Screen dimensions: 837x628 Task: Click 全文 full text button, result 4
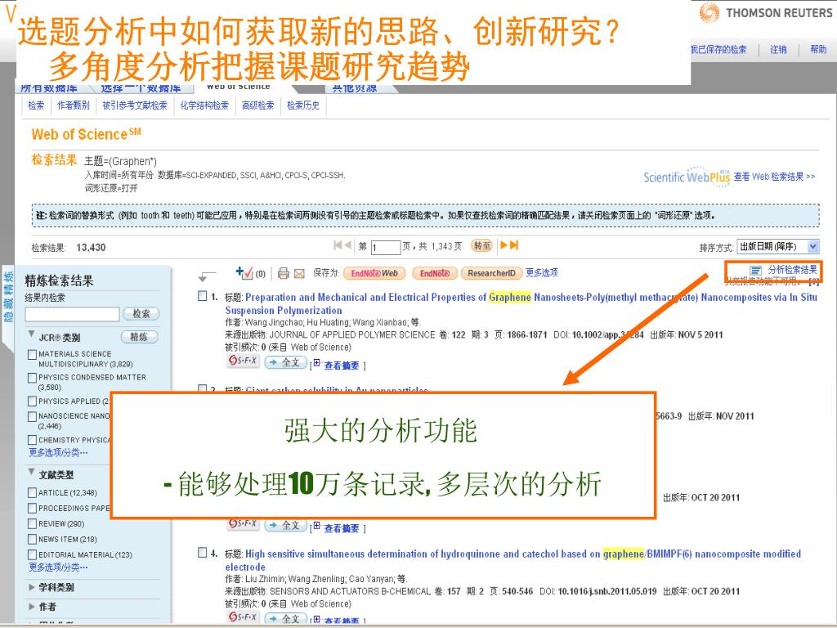pos(285,618)
